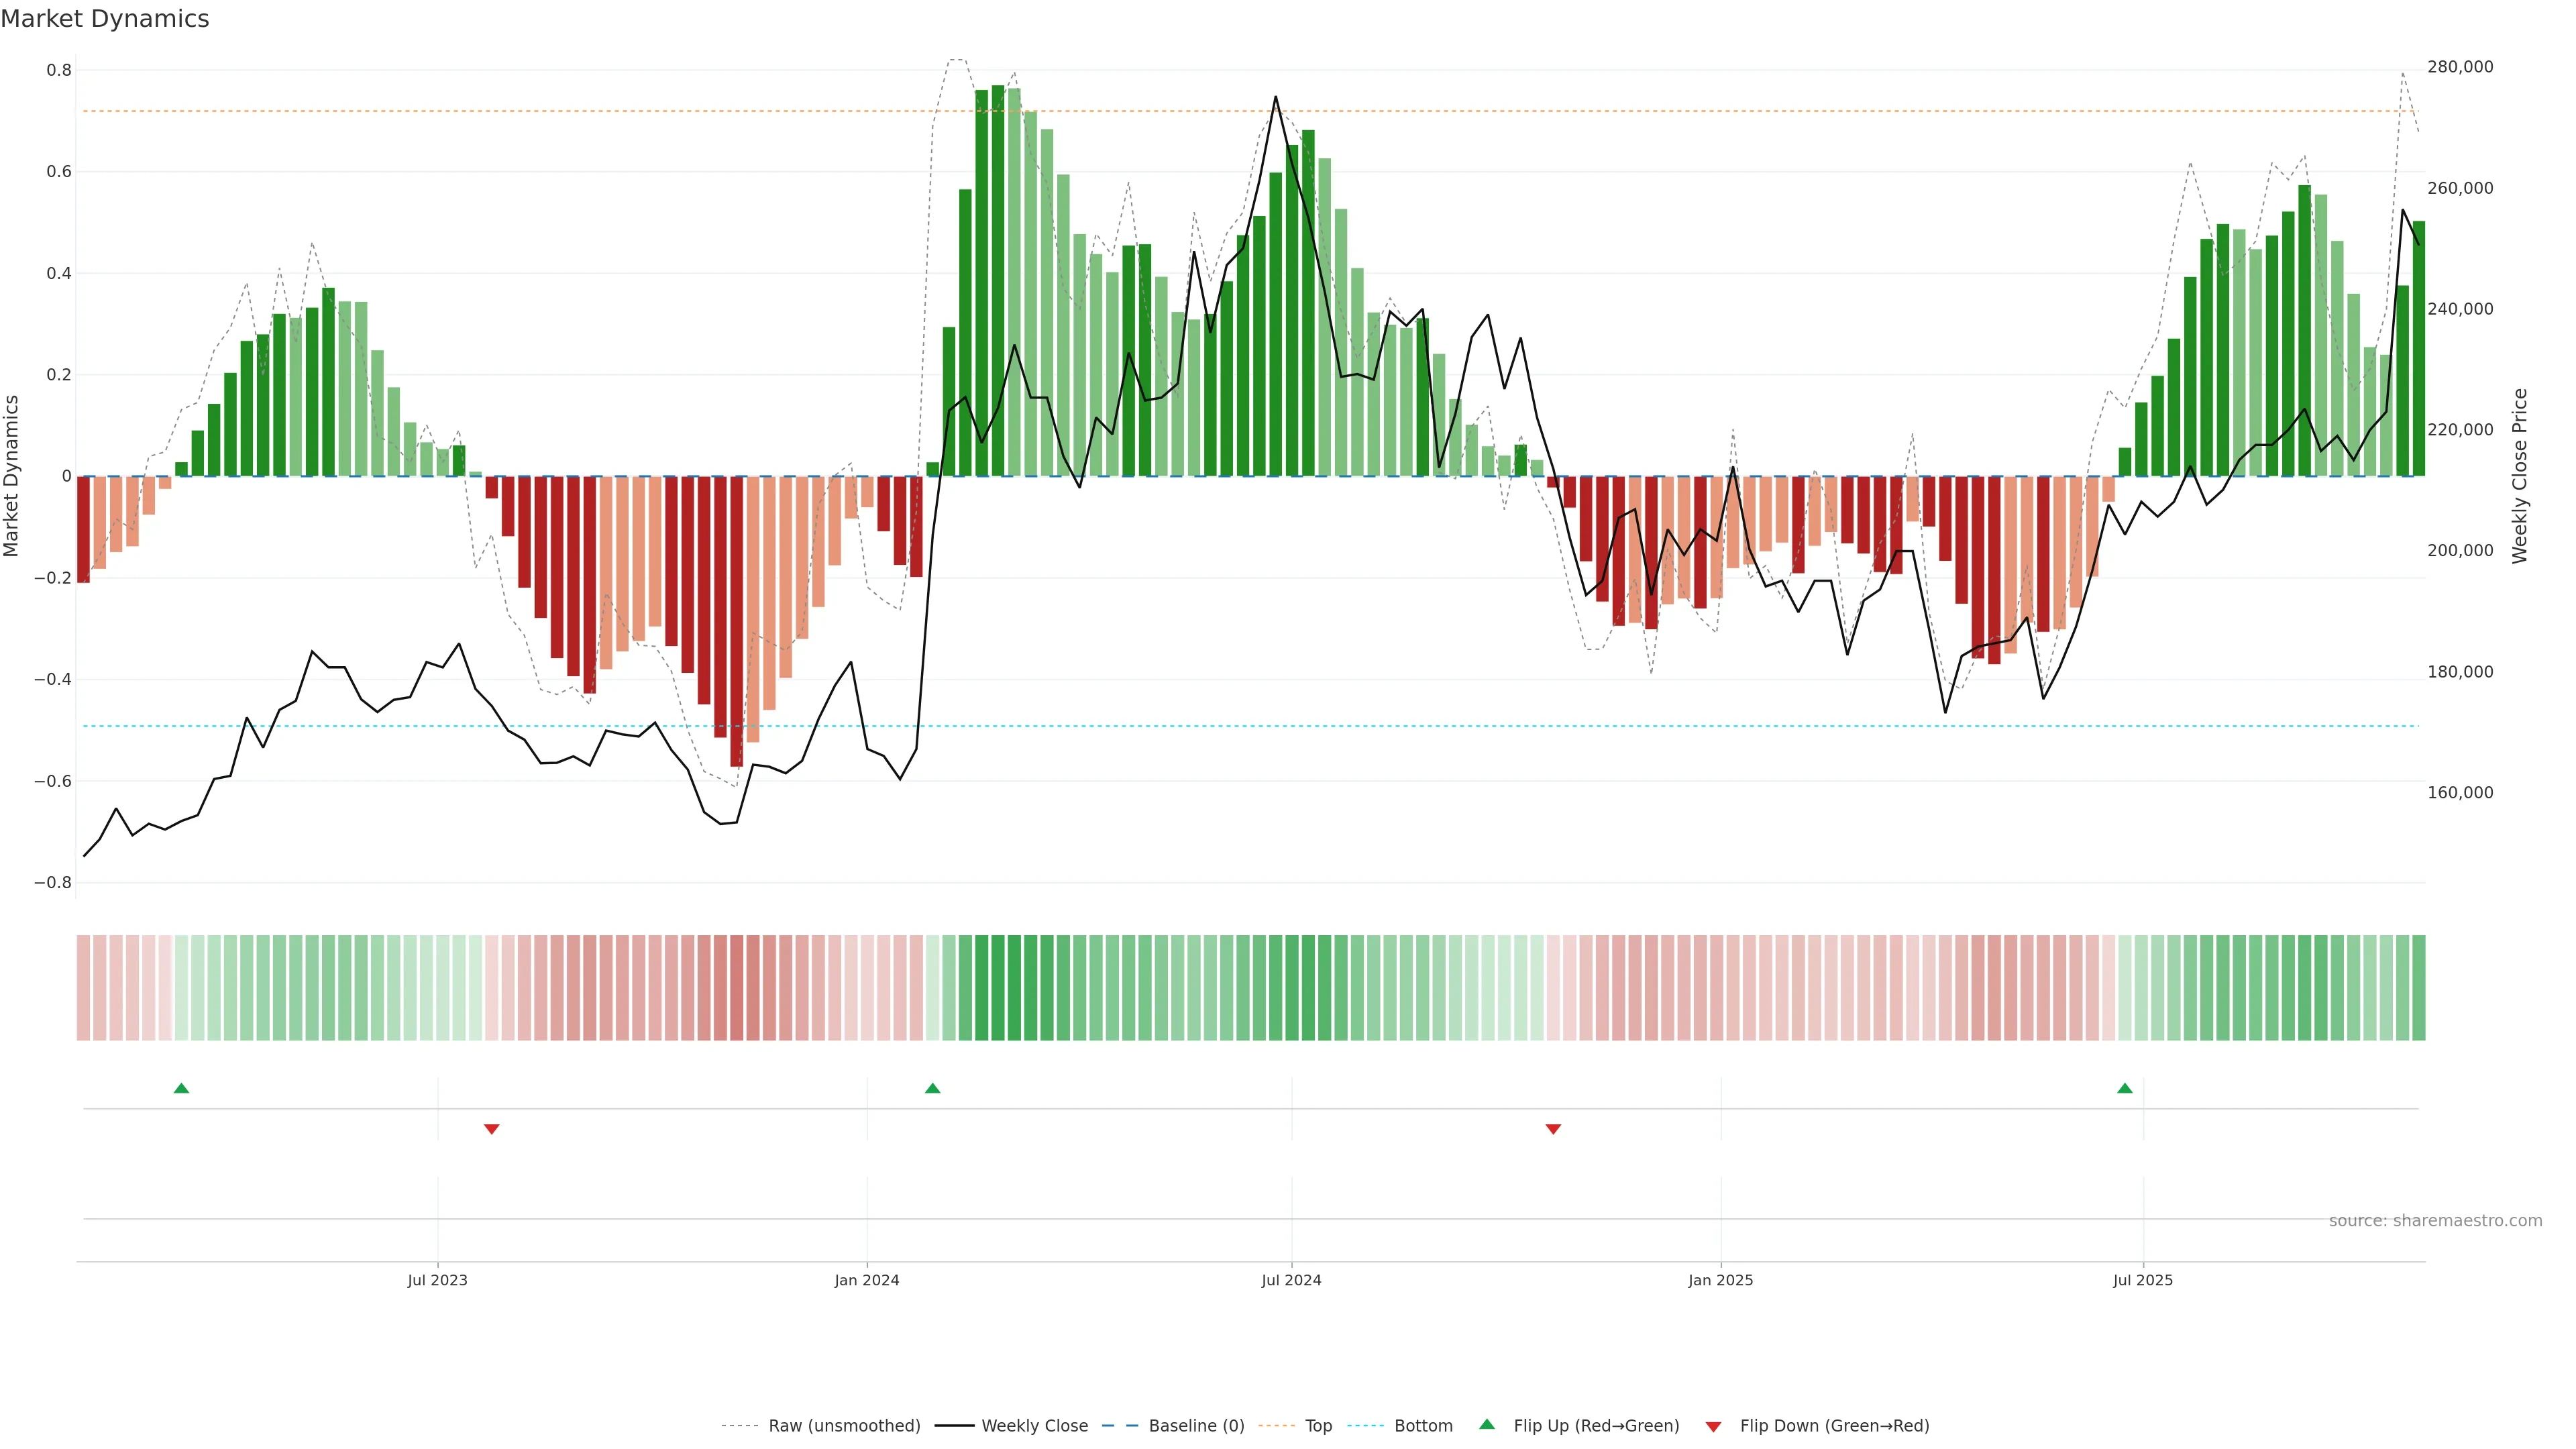Click the red flip-down marker after Jul 2023
Image resolution: width=2576 pixels, height=1449 pixels.
click(x=491, y=1129)
